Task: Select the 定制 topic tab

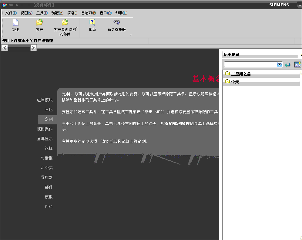Action: (x=48, y=120)
